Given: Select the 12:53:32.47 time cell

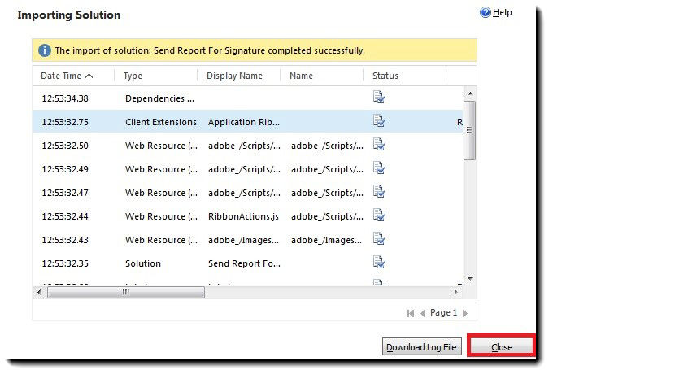Looking at the screenshot, I should click(x=65, y=193).
